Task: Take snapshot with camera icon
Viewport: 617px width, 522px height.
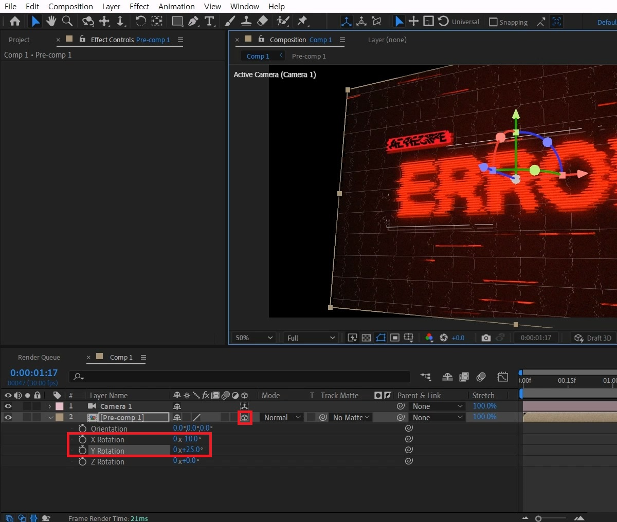Action: 486,338
